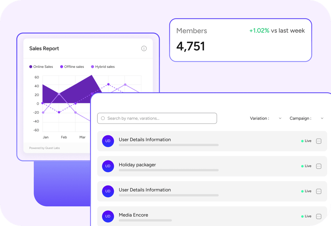Click the Powered by Quest Labs link

[x=45, y=148]
